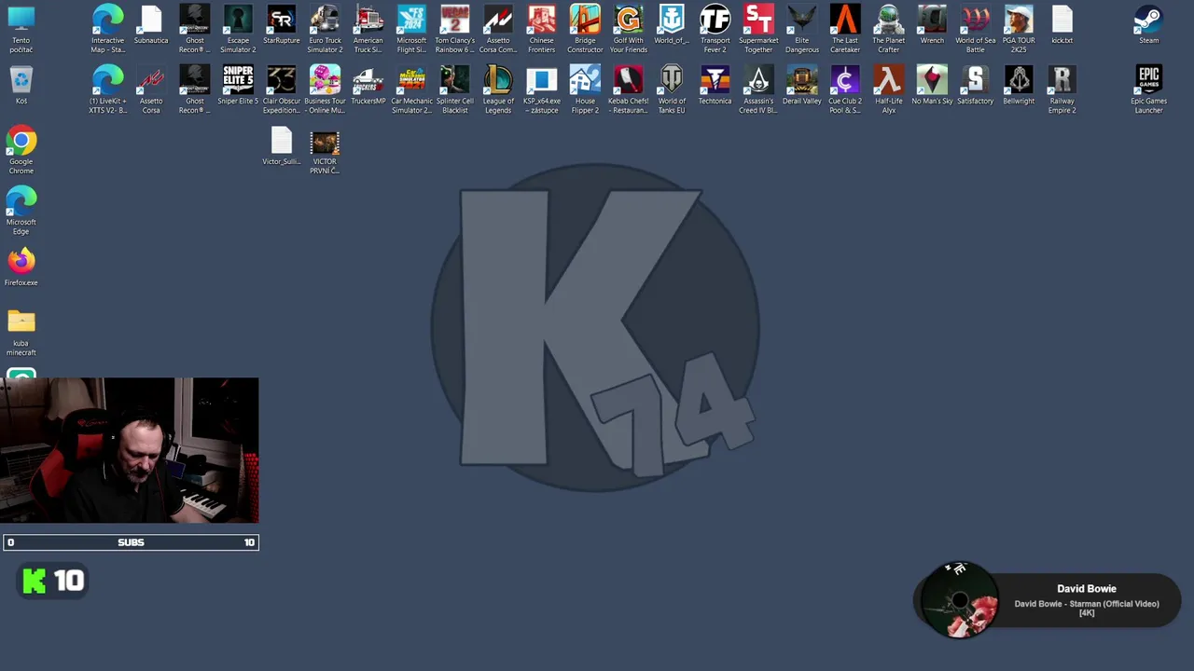Screen dimensions: 1194x671
Task: Open the Techtonica shortcut
Action: (x=715, y=86)
